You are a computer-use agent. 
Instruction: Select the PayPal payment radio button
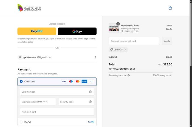pyautogui.click(x=21, y=122)
